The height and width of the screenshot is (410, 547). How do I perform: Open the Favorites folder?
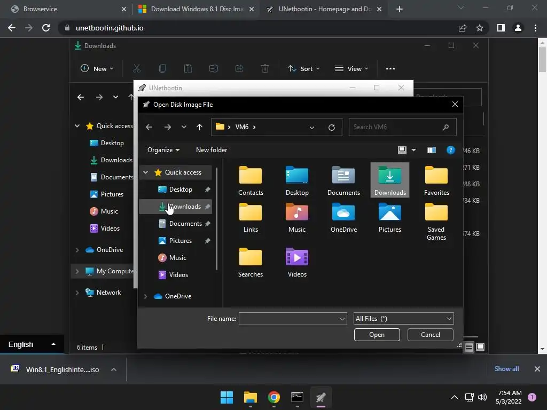click(436, 180)
